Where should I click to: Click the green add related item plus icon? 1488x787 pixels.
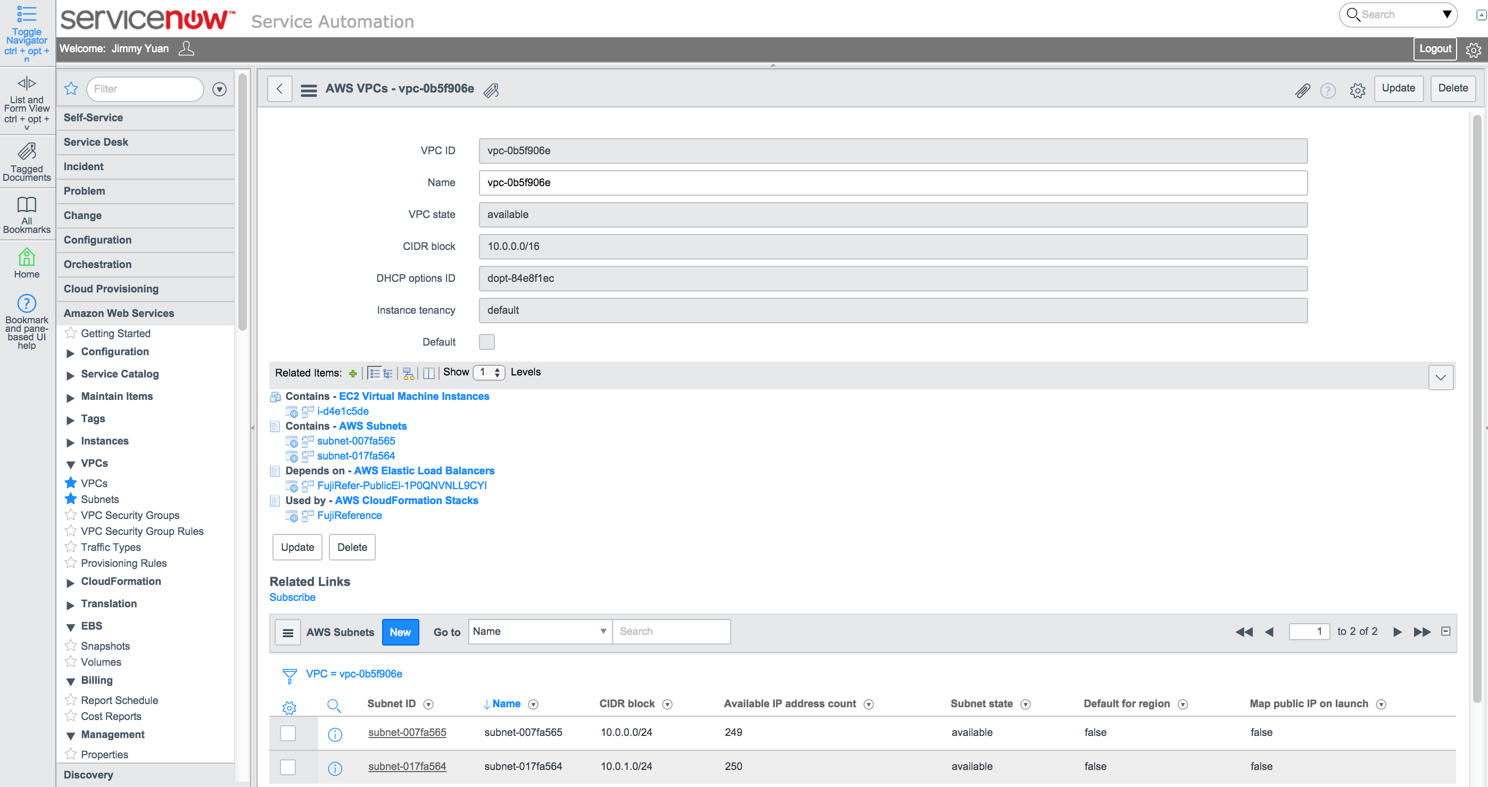coord(353,373)
